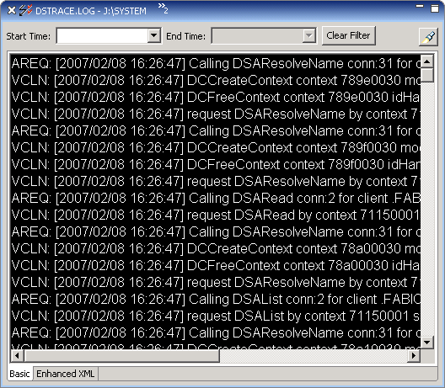Click the DSTRACE.LOG - J:\SYSTEM title text

tap(91, 11)
